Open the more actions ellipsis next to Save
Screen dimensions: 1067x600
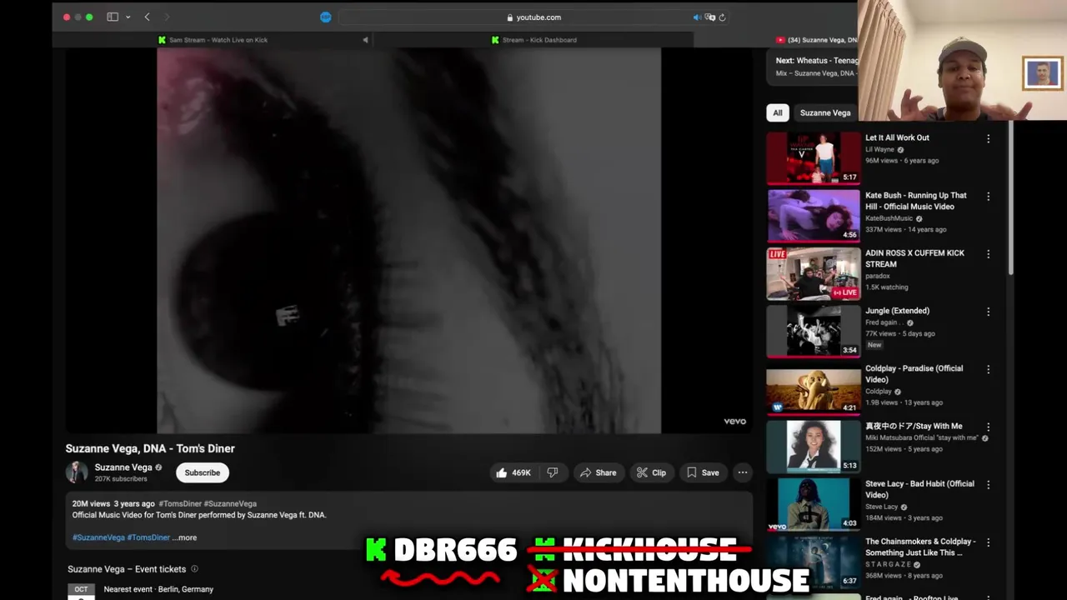point(743,472)
